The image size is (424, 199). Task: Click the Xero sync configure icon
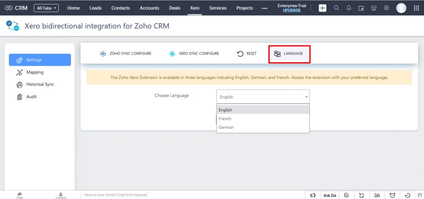tap(172, 54)
